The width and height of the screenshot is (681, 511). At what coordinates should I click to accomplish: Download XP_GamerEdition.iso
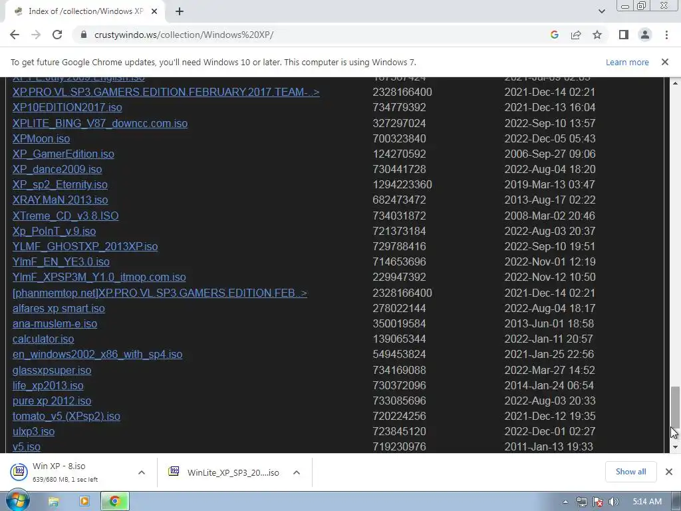click(x=63, y=154)
